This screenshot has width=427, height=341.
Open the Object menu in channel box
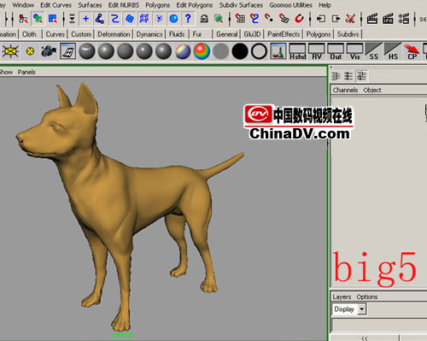tap(372, 90)
